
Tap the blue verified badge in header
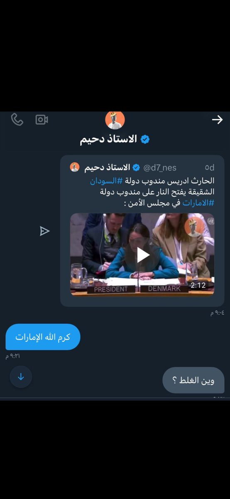[145, 139]
